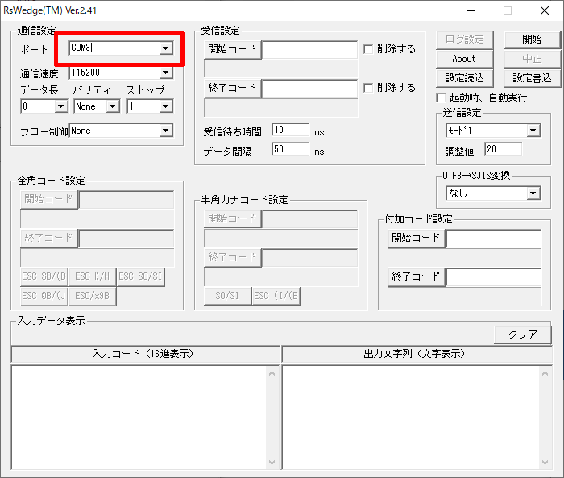564x478 pixels.
Task: Open the About dialog
Action: click(464, 59)
